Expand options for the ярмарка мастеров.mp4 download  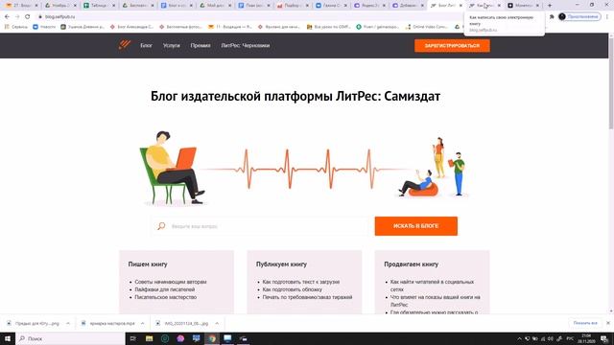click(143, 324)
